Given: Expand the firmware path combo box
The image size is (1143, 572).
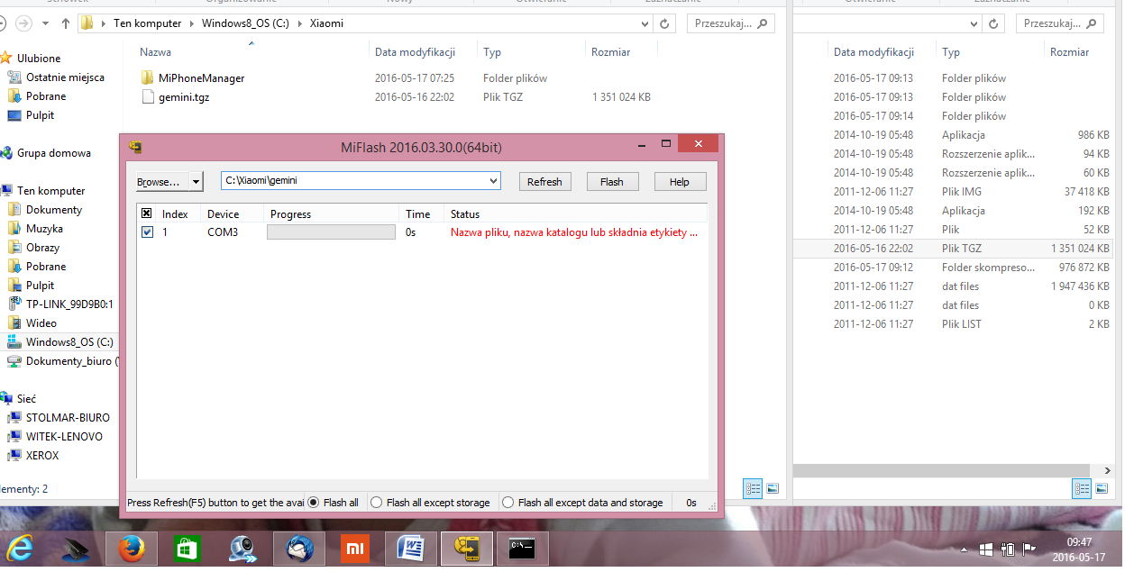Looking at the screenshot, I should [x=492, y=181].
